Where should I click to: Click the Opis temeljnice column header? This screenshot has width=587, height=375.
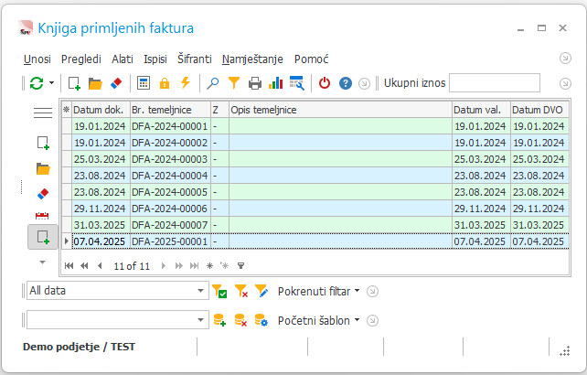click(x=340, y=110)
